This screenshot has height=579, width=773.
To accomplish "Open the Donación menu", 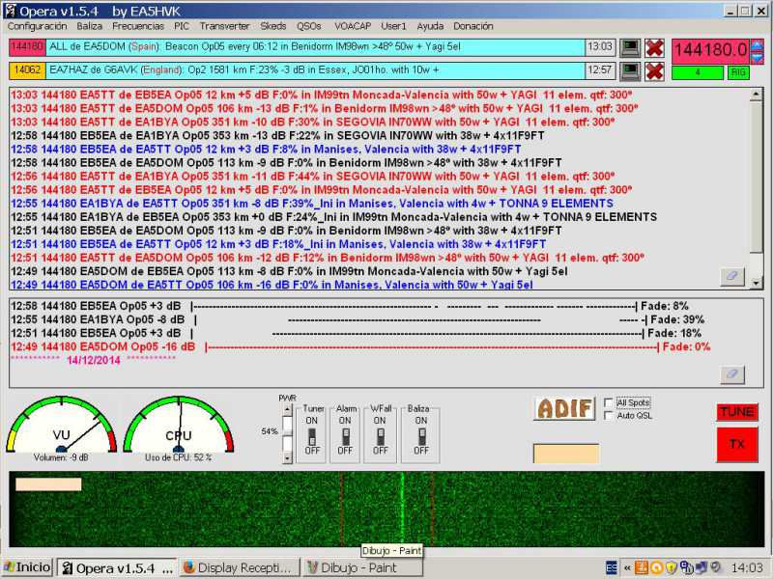I will (473, 26).
